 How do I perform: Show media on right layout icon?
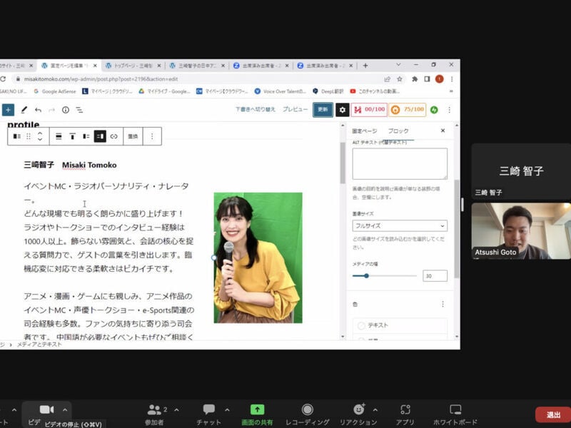pos(100,136)
